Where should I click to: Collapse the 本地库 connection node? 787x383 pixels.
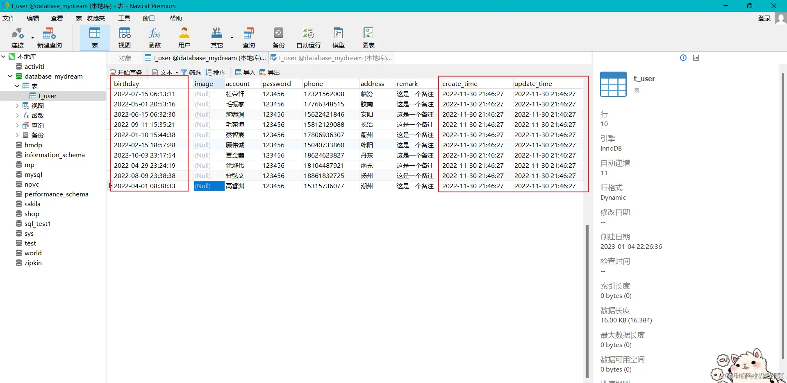3,56
